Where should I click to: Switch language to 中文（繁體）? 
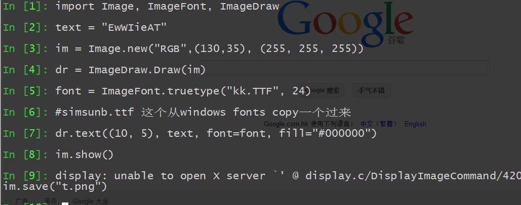coord(379,124)
